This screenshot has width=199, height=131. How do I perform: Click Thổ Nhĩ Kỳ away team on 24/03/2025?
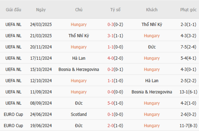pos(152,24)
